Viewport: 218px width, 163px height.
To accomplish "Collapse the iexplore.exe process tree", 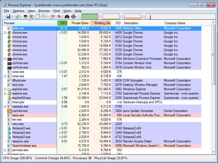I will tap(5, 93).
